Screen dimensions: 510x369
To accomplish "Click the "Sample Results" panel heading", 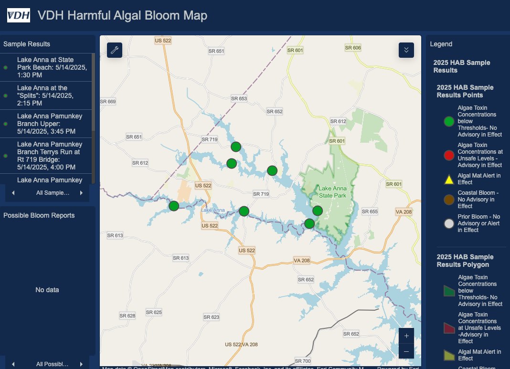I will [27, 44].
